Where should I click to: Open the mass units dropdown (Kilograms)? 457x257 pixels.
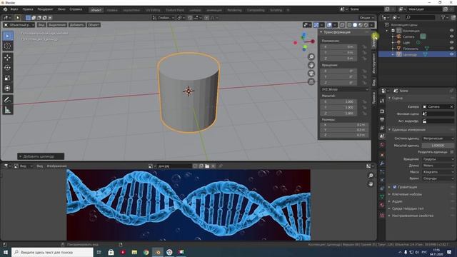(x=438, y=172)
